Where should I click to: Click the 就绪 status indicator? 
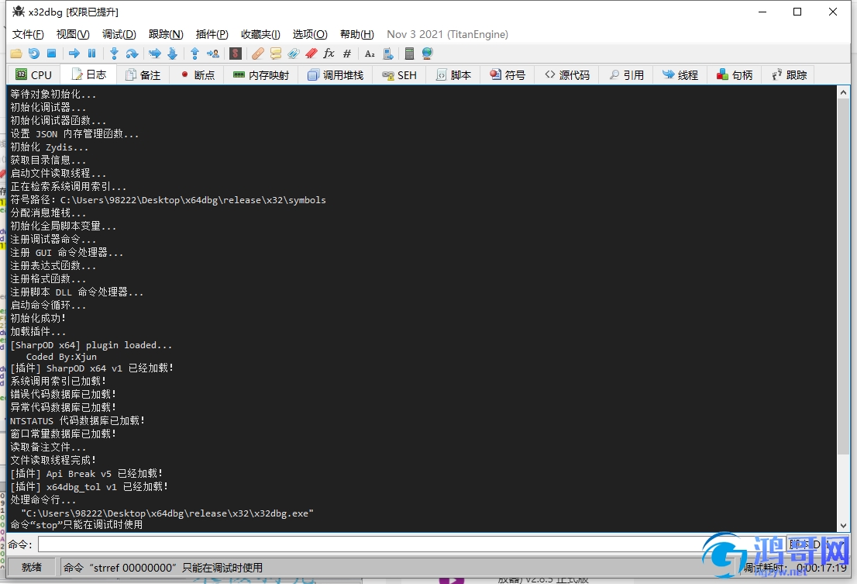[x=32, y=568]
